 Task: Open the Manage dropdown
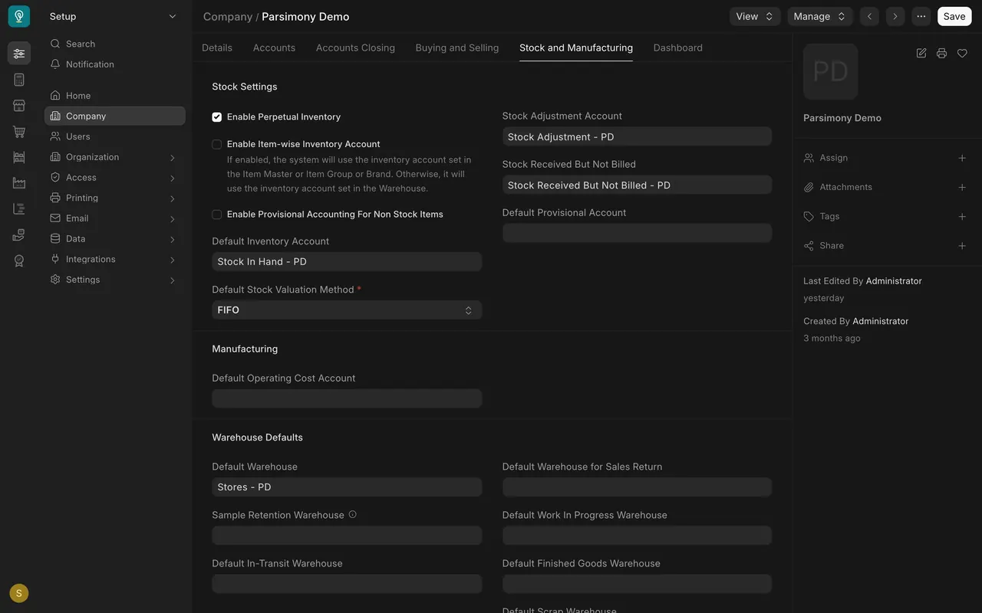click(x=820, y=16)
